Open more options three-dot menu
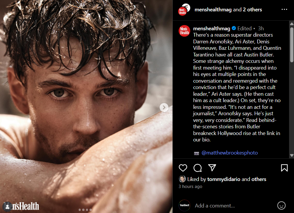 click(284, 9)
